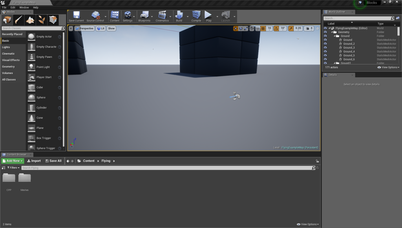Open the Content toolbar button
Viewport: 402px width, 228px height.
115,16
